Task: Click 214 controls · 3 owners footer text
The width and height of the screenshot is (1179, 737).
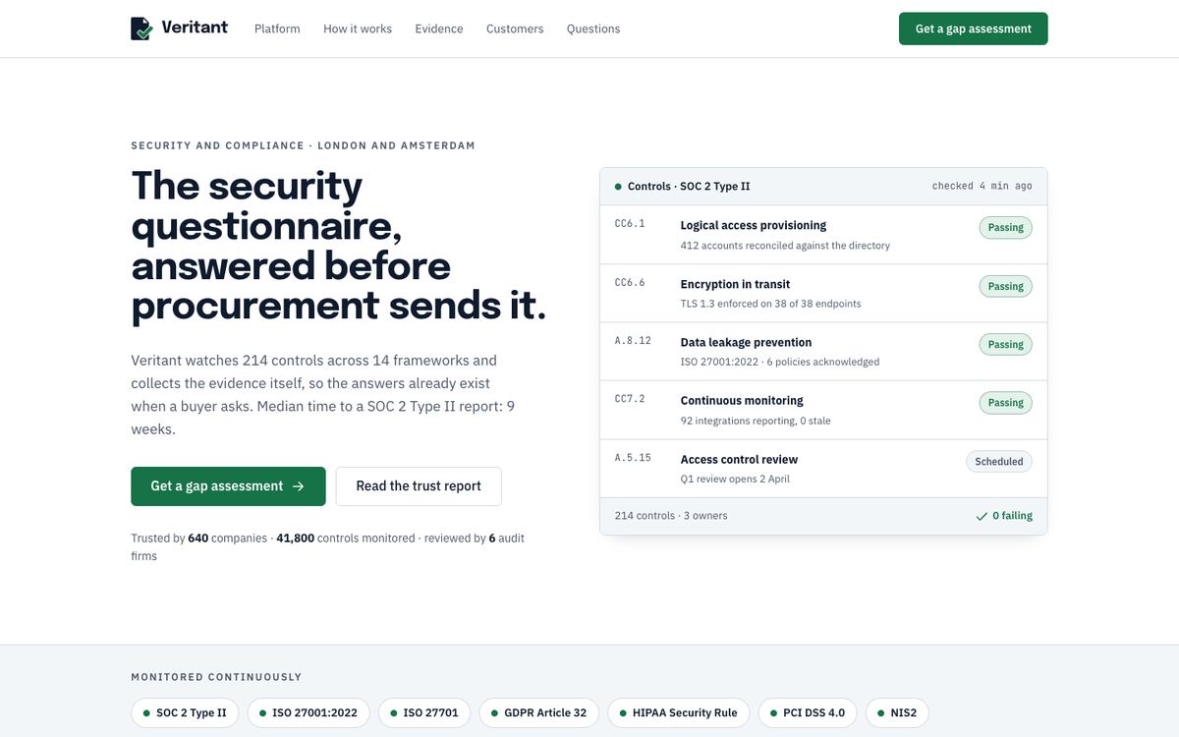Action: tap(671, 516)
